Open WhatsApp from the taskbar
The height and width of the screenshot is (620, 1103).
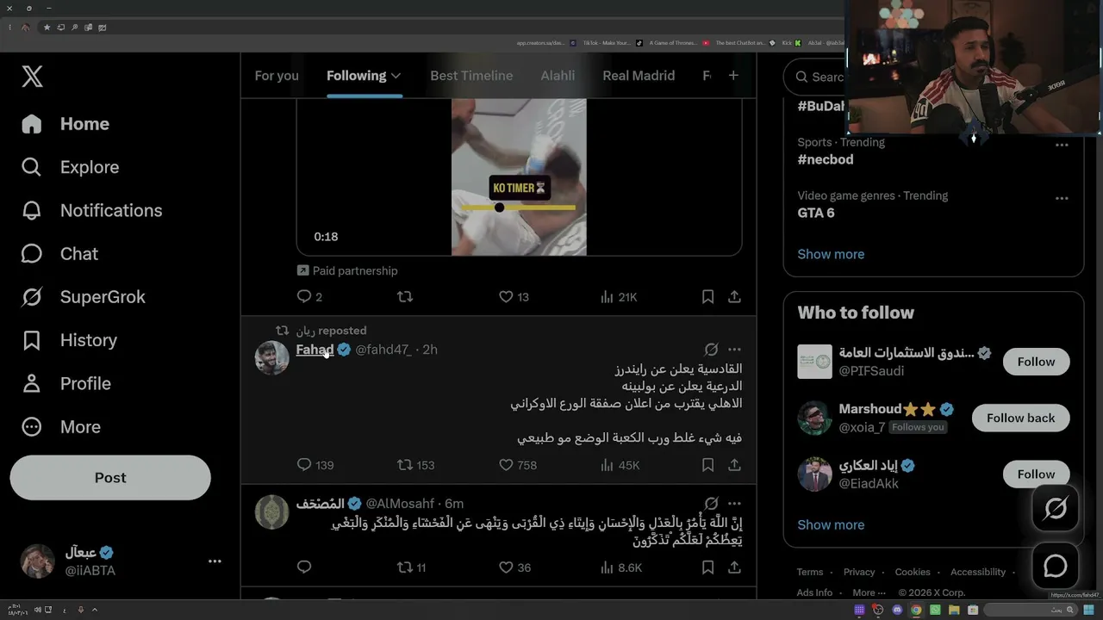(935, 610)
